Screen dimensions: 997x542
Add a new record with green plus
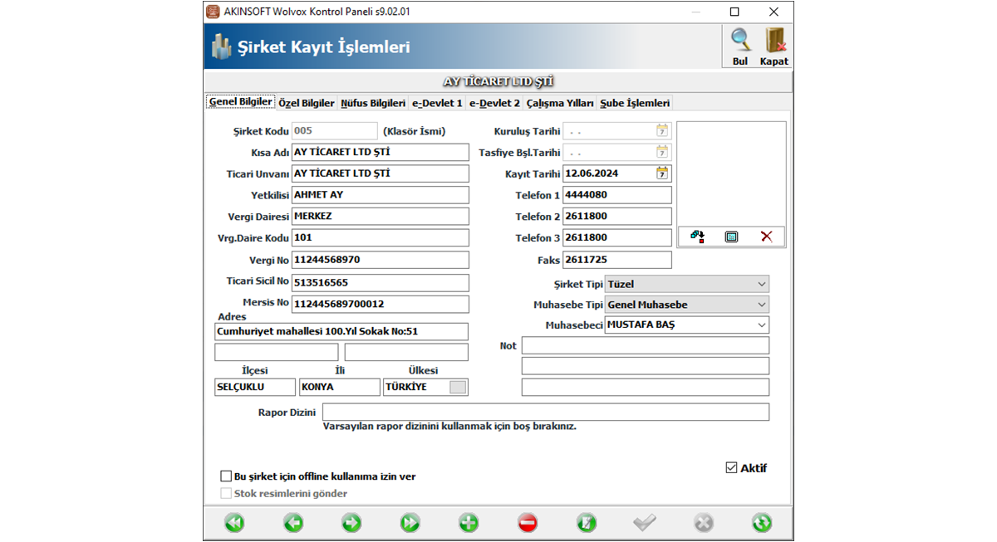pyautogui.click(x=469, y=523)
